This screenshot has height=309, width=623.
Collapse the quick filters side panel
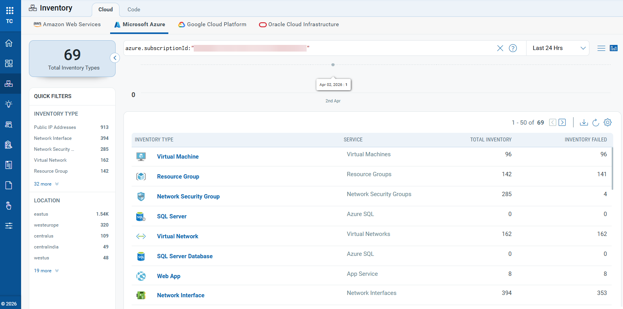115,58
